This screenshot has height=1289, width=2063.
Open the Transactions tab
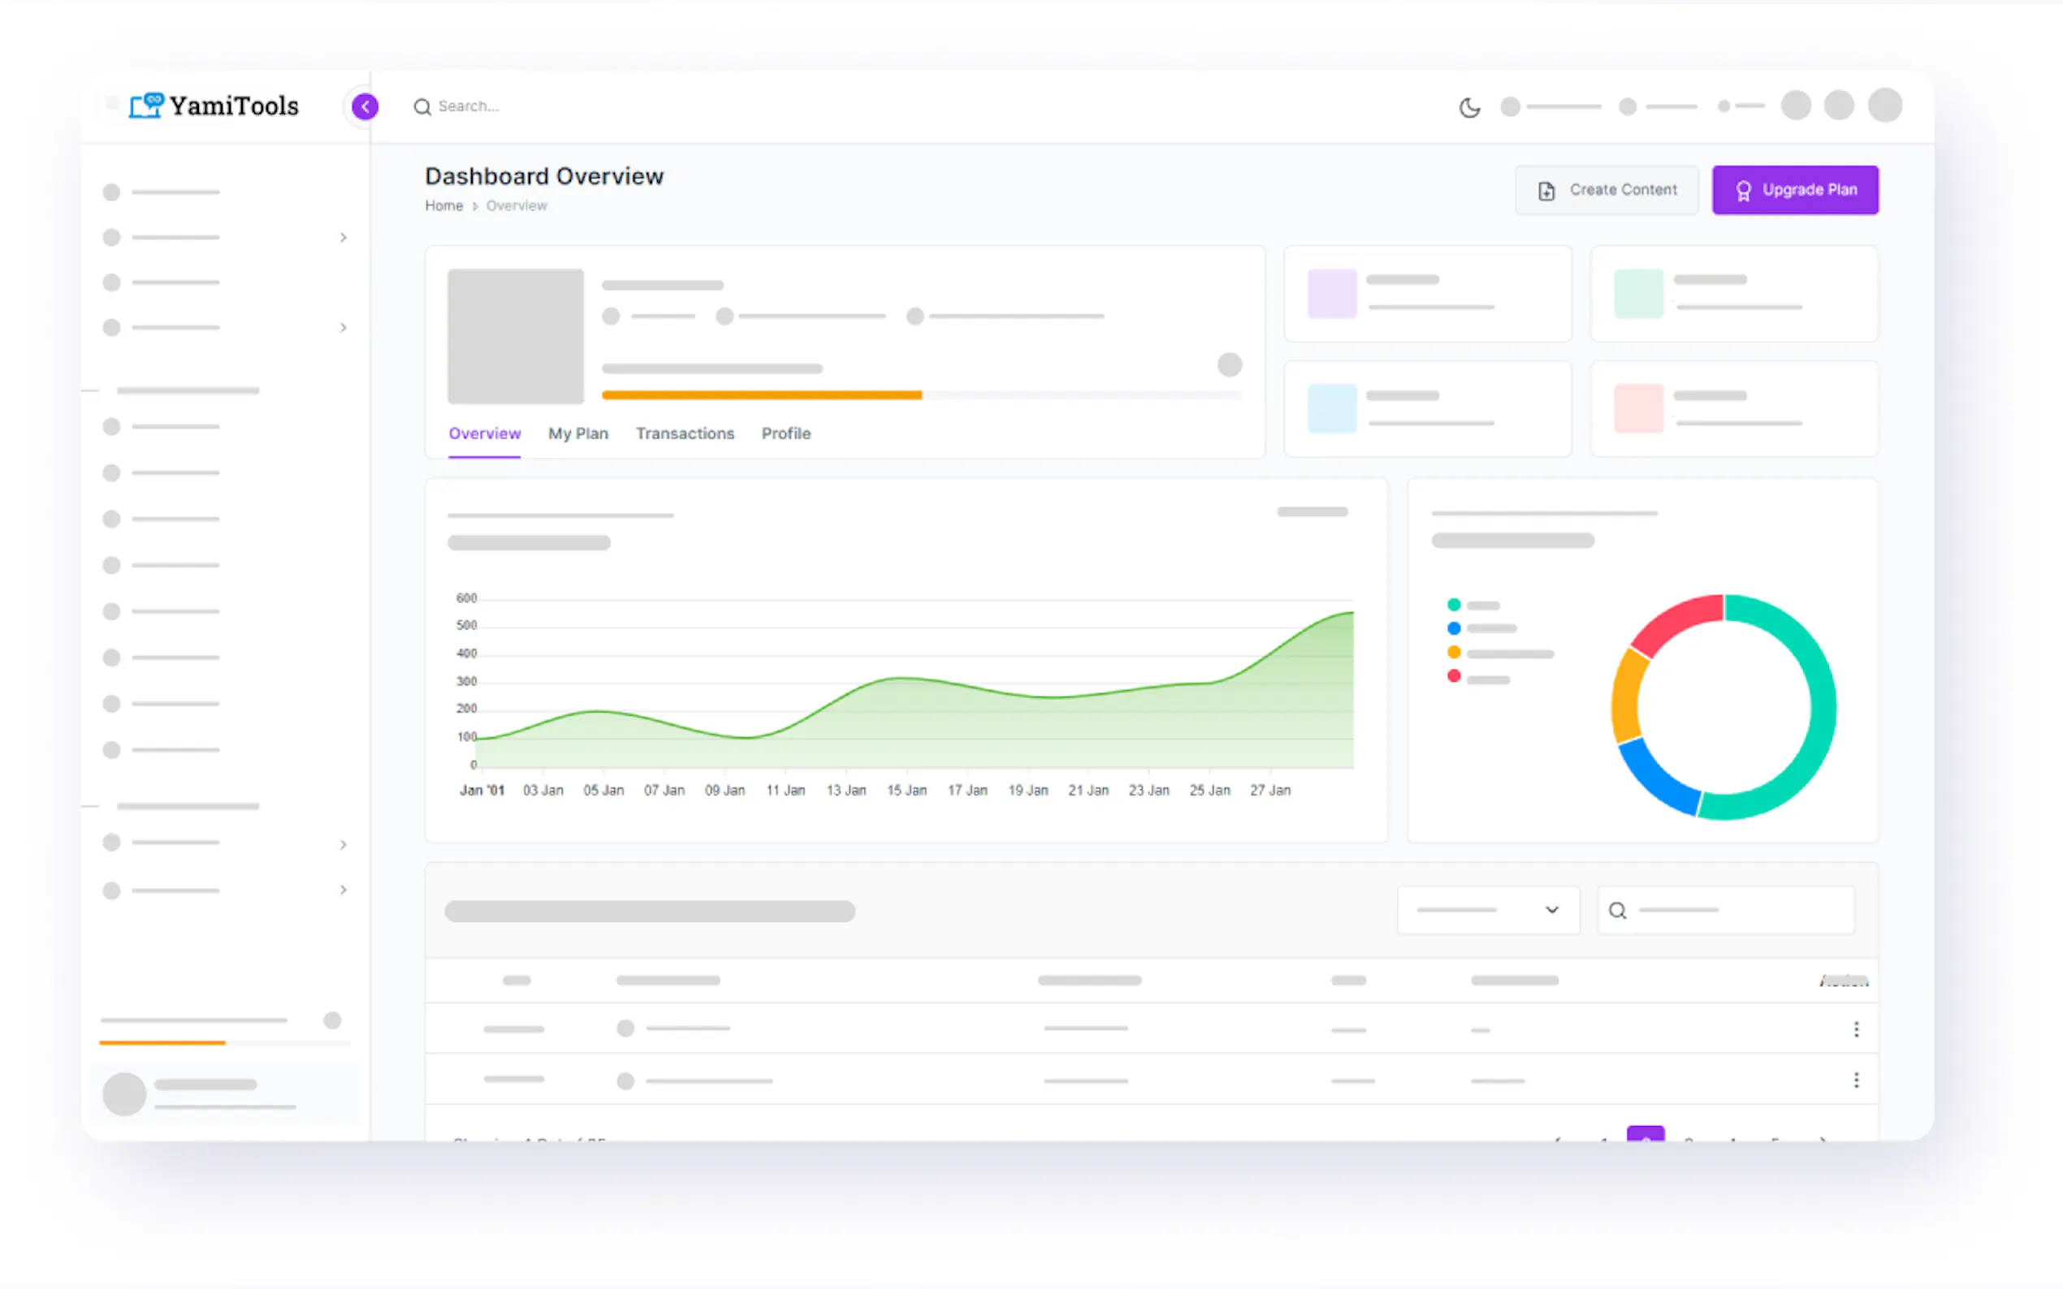[x=684, y=433]
